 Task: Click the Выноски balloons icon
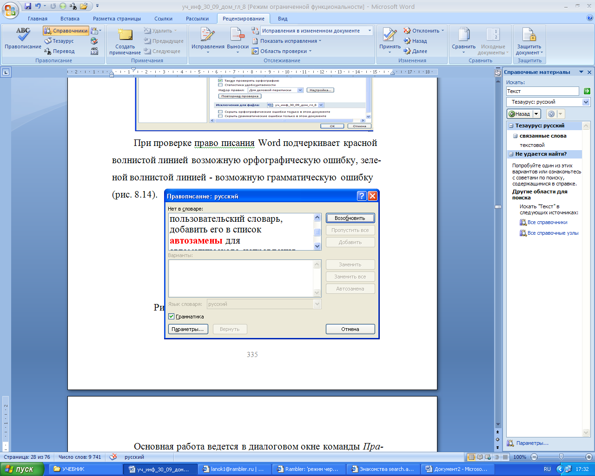click(238, 40)
